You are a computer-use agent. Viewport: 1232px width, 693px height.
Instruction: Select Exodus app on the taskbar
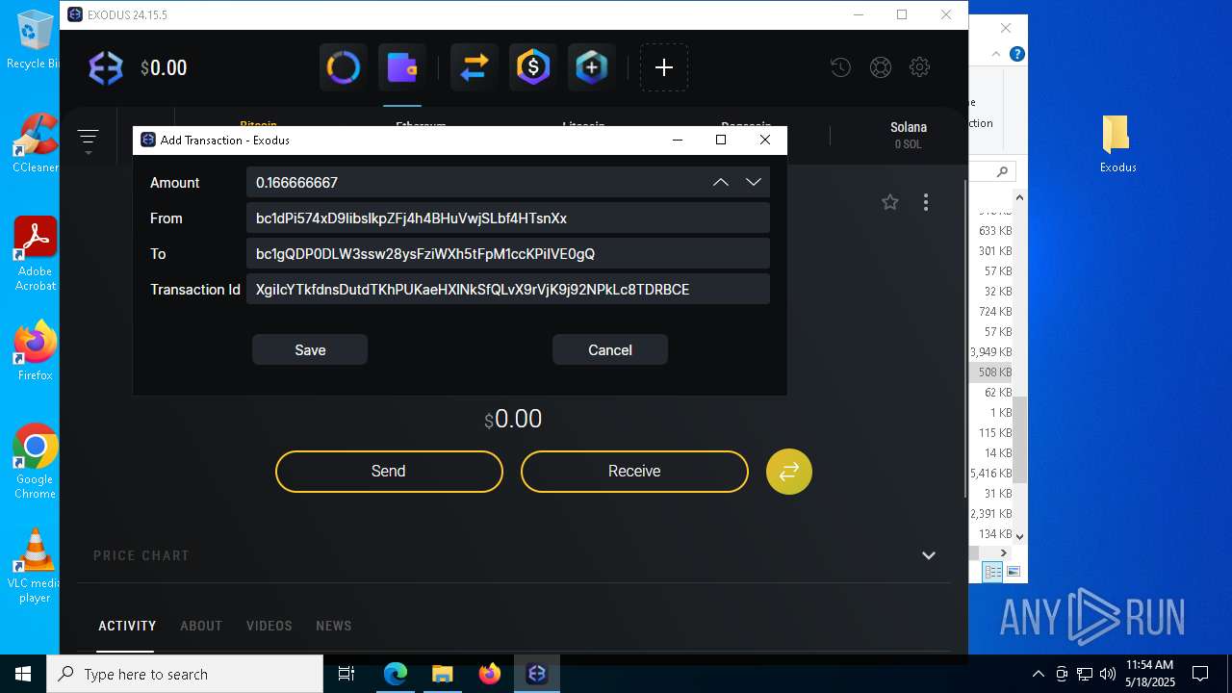[x=537, y=674]
